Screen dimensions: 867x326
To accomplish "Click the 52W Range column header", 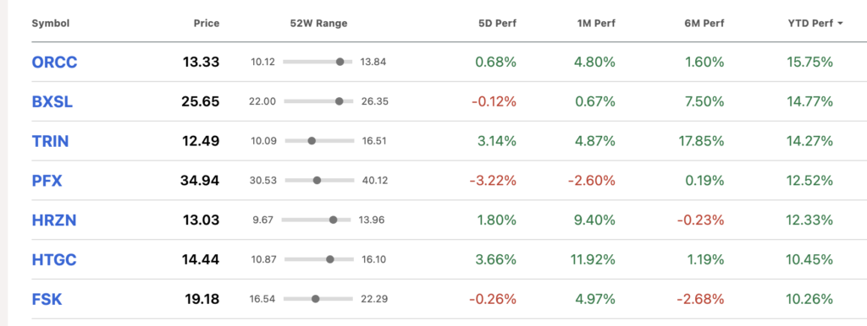I will point(318,23).
